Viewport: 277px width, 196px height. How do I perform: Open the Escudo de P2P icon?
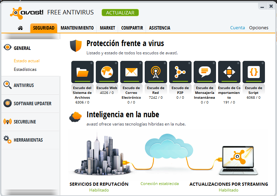click(x=180, y=72)
